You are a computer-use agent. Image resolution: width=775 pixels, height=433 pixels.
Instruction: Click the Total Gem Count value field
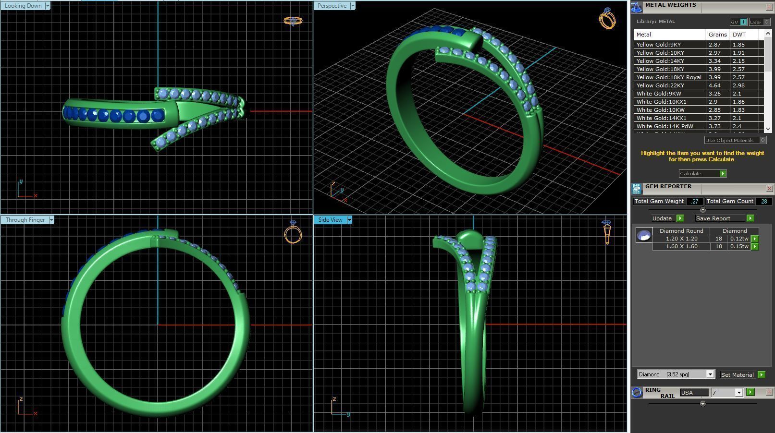tap(763, 202)
